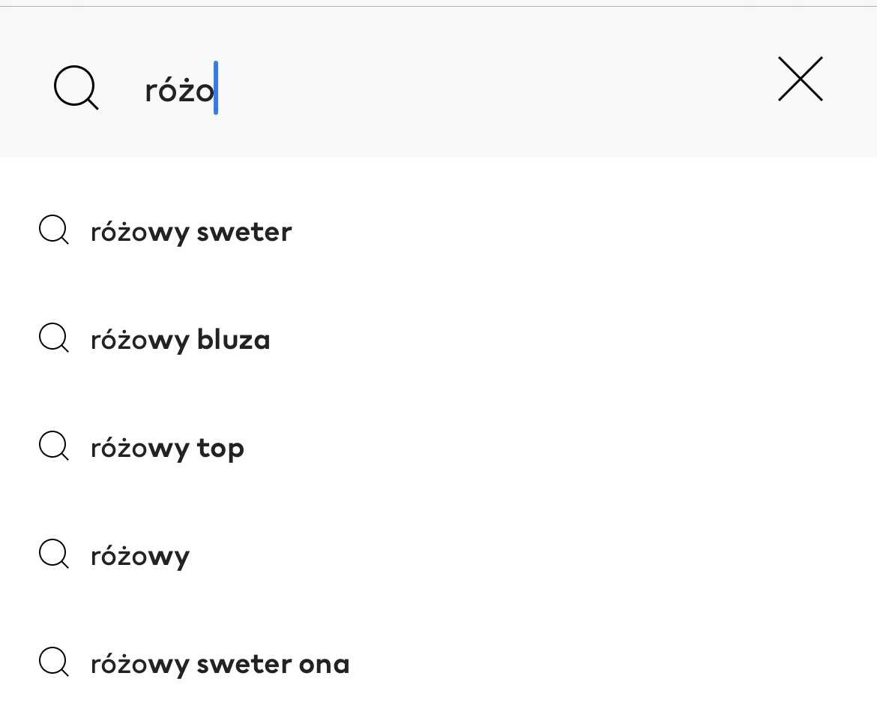This screenshot has height=727, width=877.
Task: Click the large search magnifier icon
Action: (x=76, y=87)
